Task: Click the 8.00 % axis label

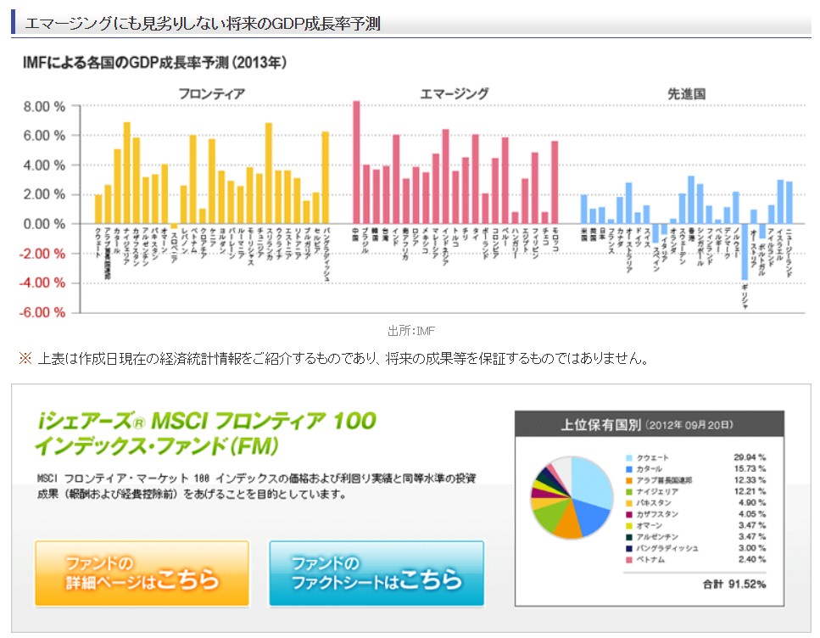Action: click(x=45, y=107)
